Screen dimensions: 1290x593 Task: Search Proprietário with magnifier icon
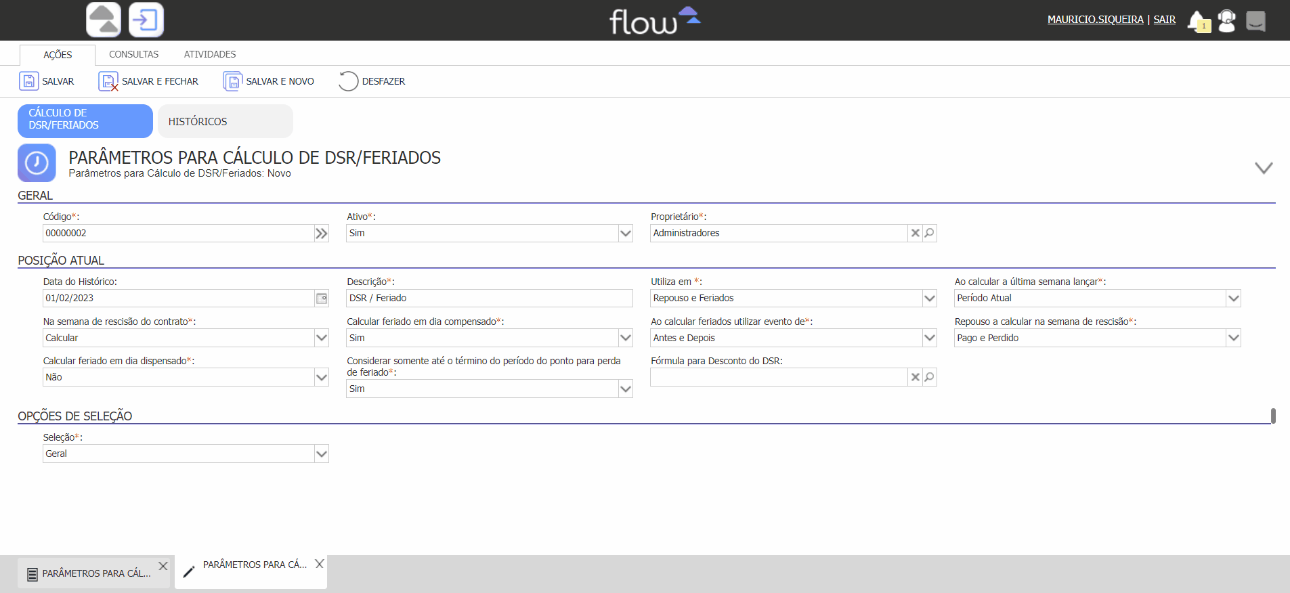930,233
